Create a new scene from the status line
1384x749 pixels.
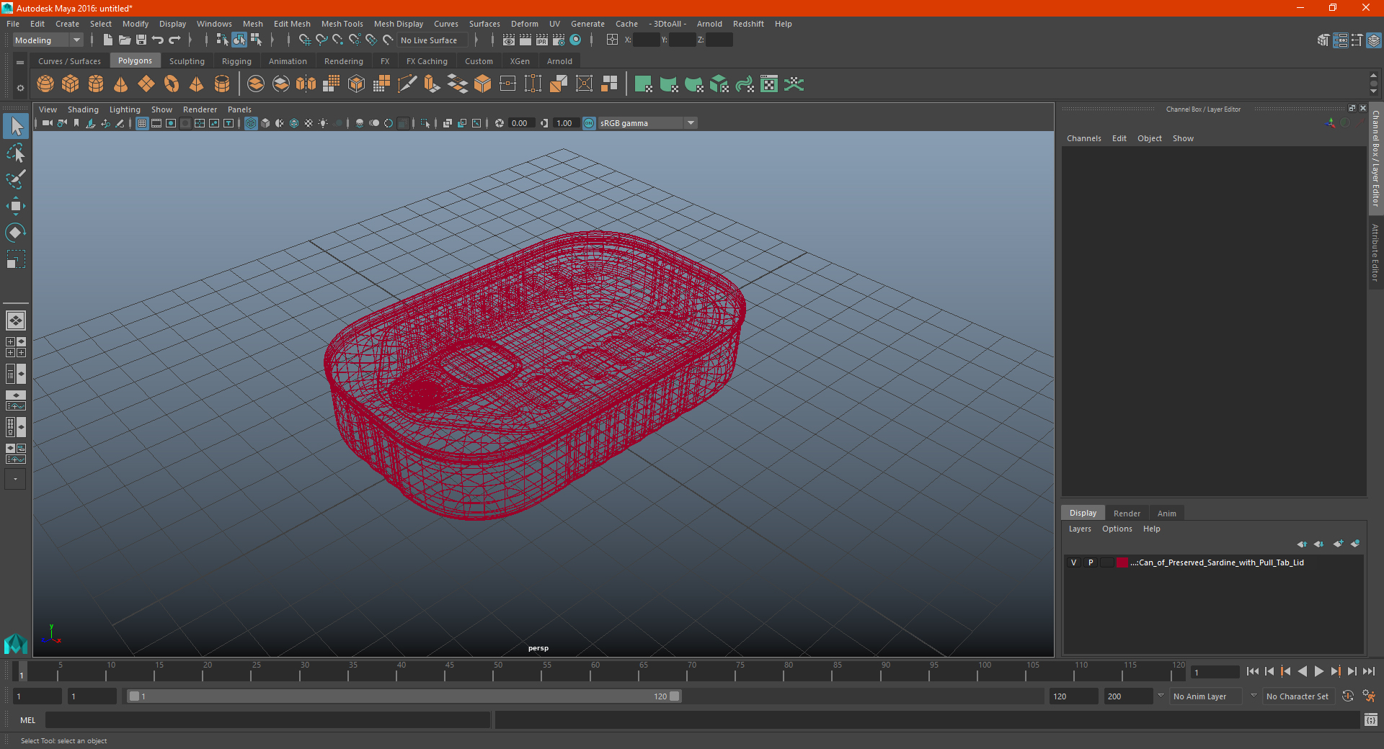[107, 40]
